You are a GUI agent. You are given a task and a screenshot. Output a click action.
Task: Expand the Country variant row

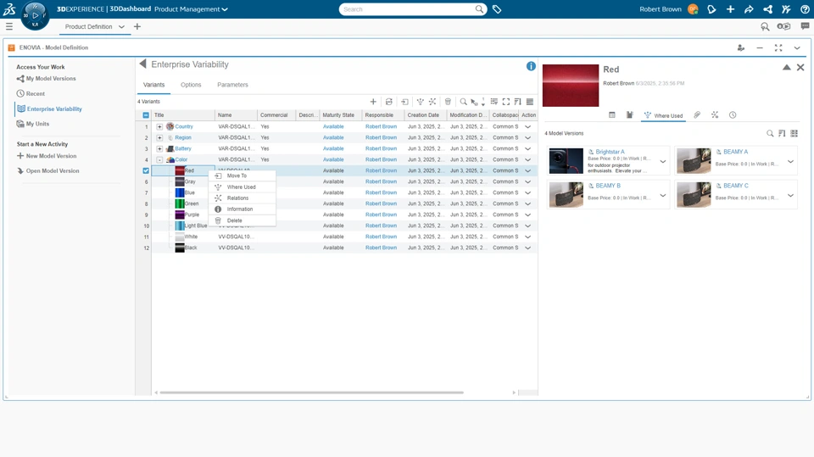click(x=159, y=126)
